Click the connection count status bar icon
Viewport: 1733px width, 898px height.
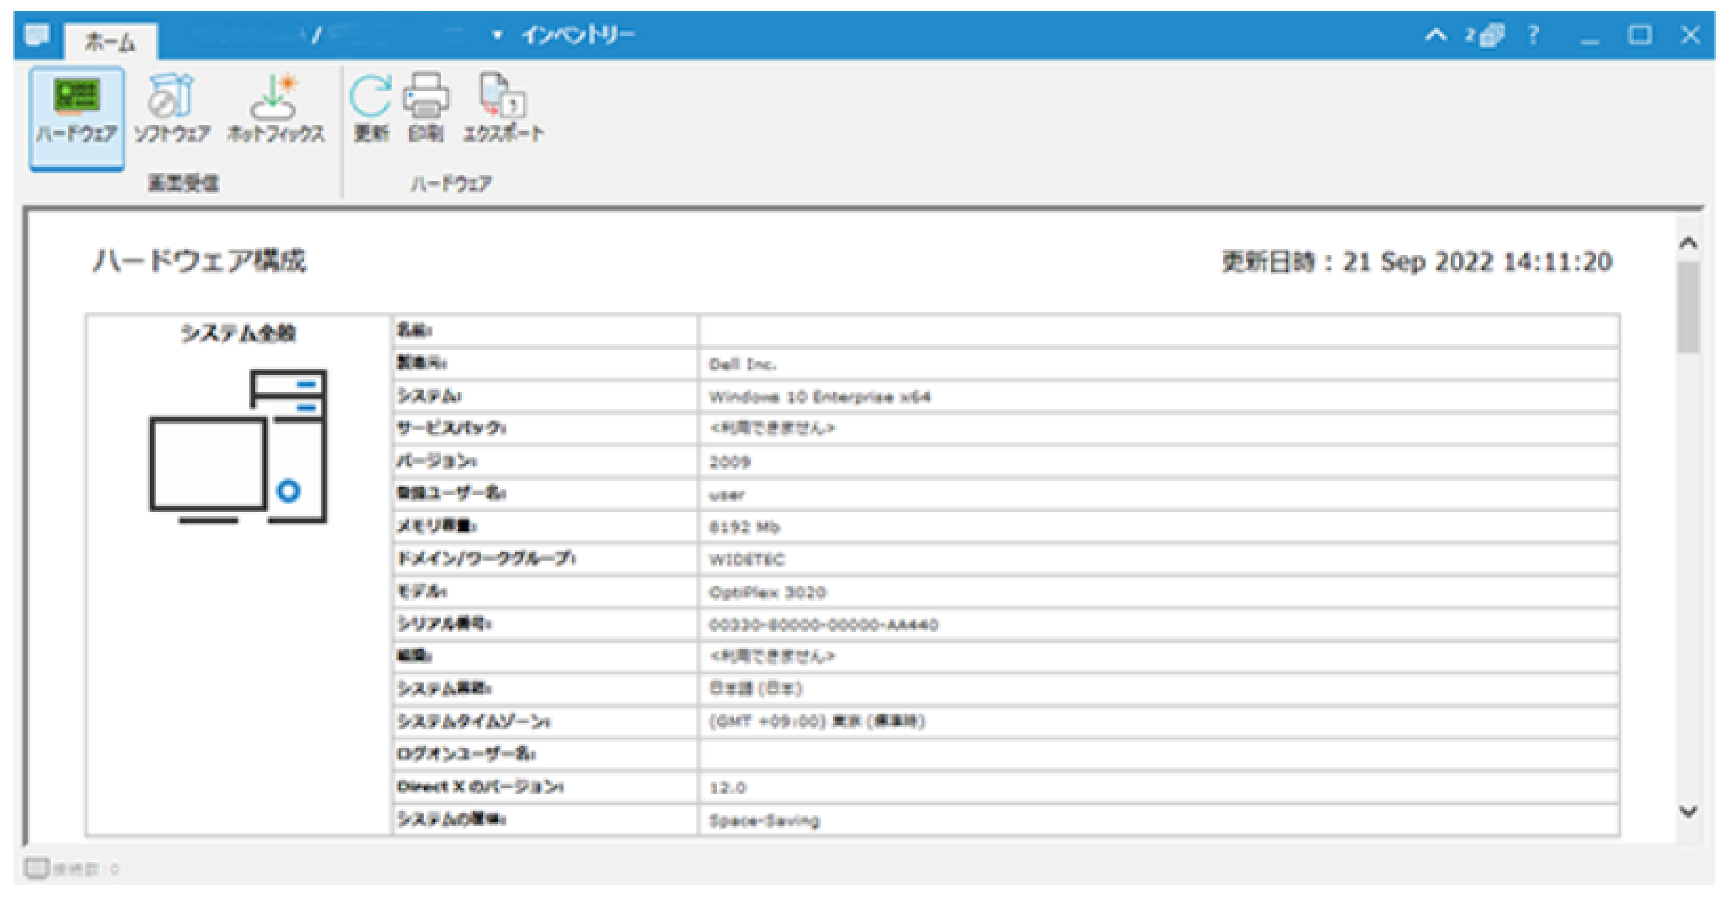[37, 869]
